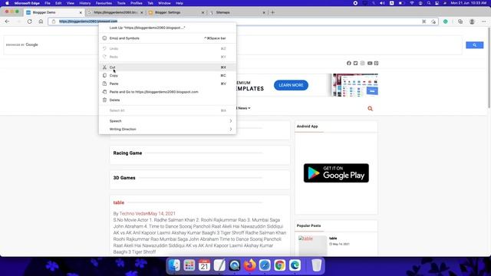
Task: Switch to the Sitemaps tab
Action: 237,12
